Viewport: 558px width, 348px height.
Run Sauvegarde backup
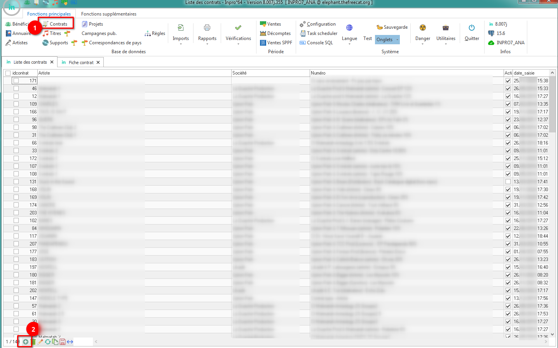(392, 27)
